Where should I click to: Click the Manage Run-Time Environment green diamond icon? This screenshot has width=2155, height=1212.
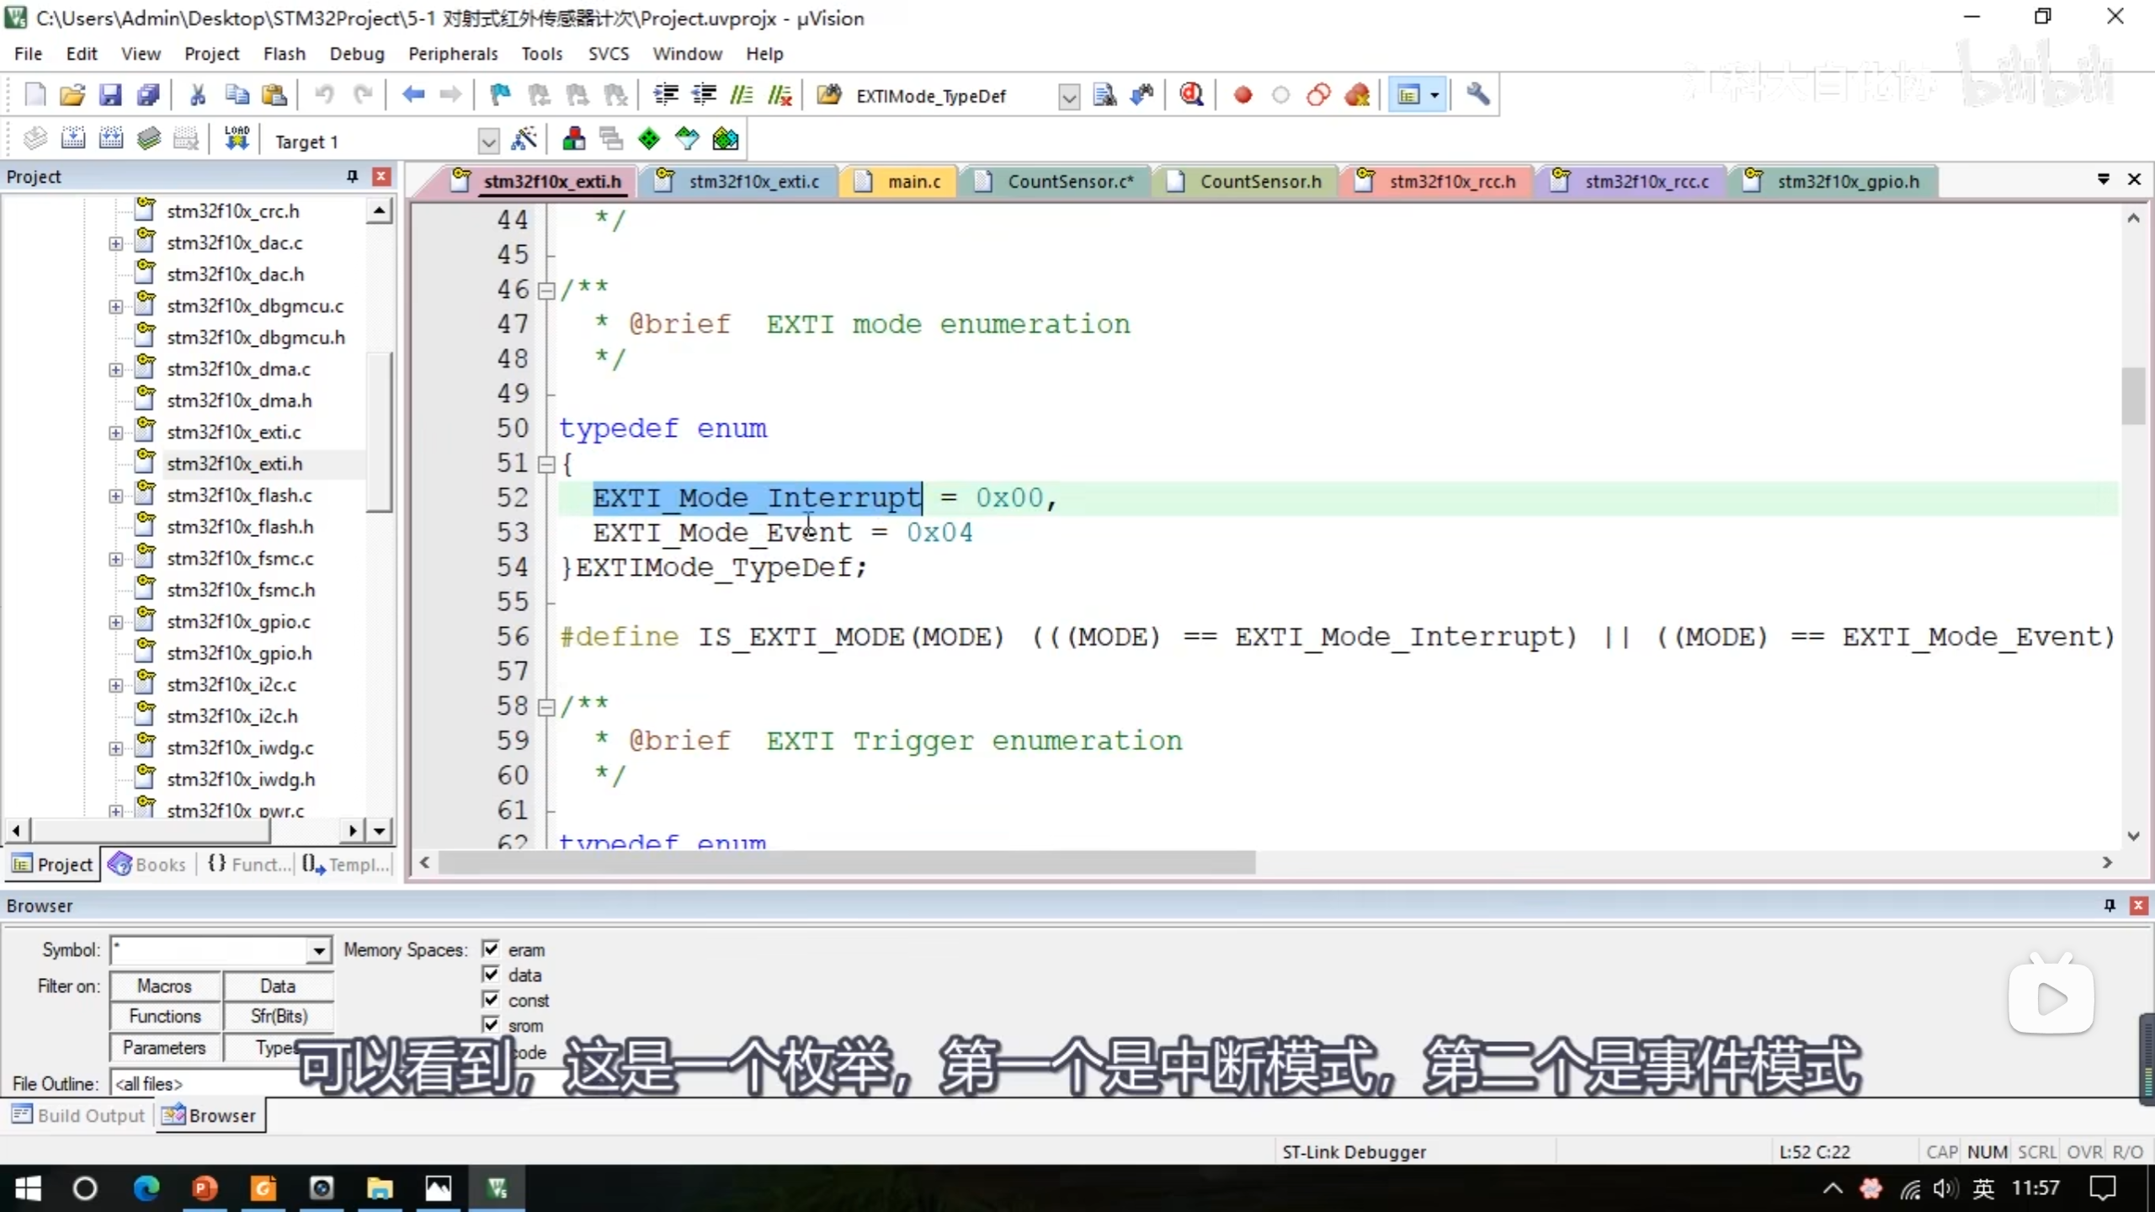(x=649, y=140)
